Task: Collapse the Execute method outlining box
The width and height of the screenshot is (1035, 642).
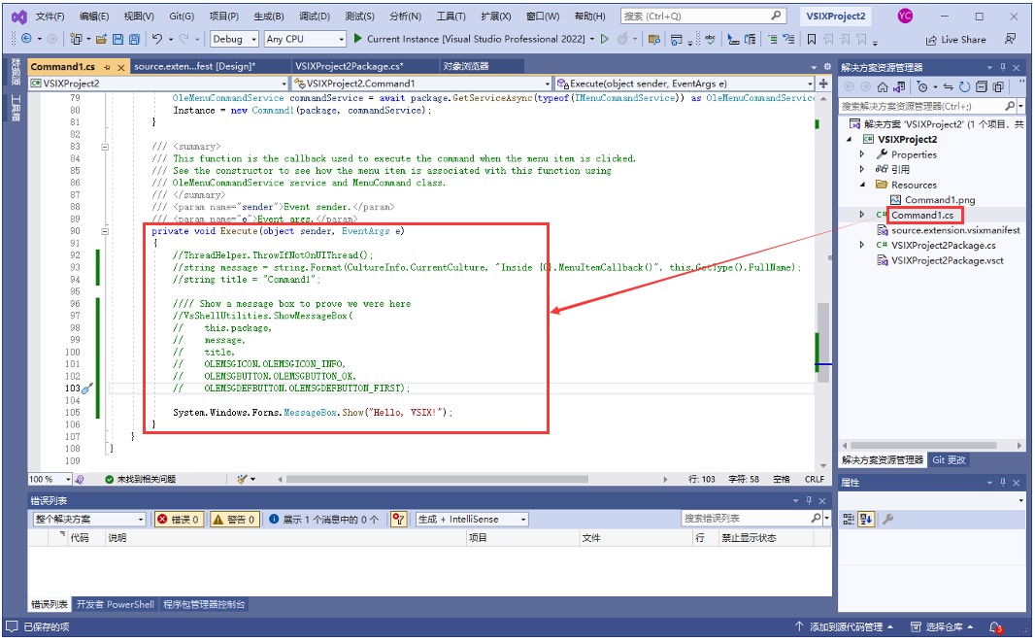Action: click(x=104, y=231)
